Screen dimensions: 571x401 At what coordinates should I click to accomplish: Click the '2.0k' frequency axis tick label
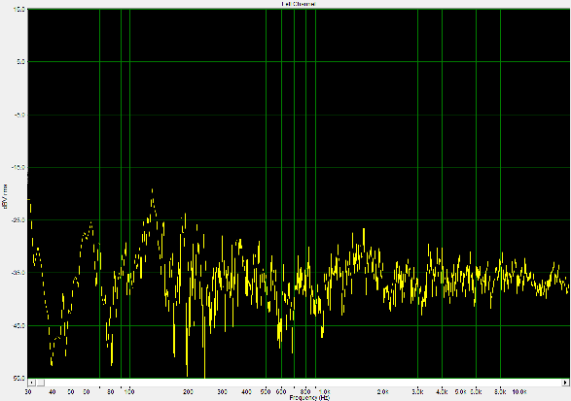click(x=382, y=392)
